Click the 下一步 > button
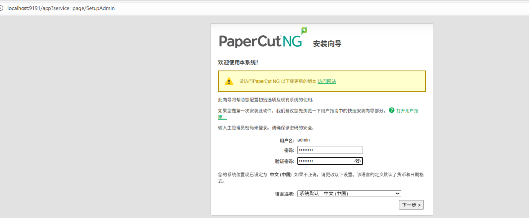529x218 pixels. [411, 205]
